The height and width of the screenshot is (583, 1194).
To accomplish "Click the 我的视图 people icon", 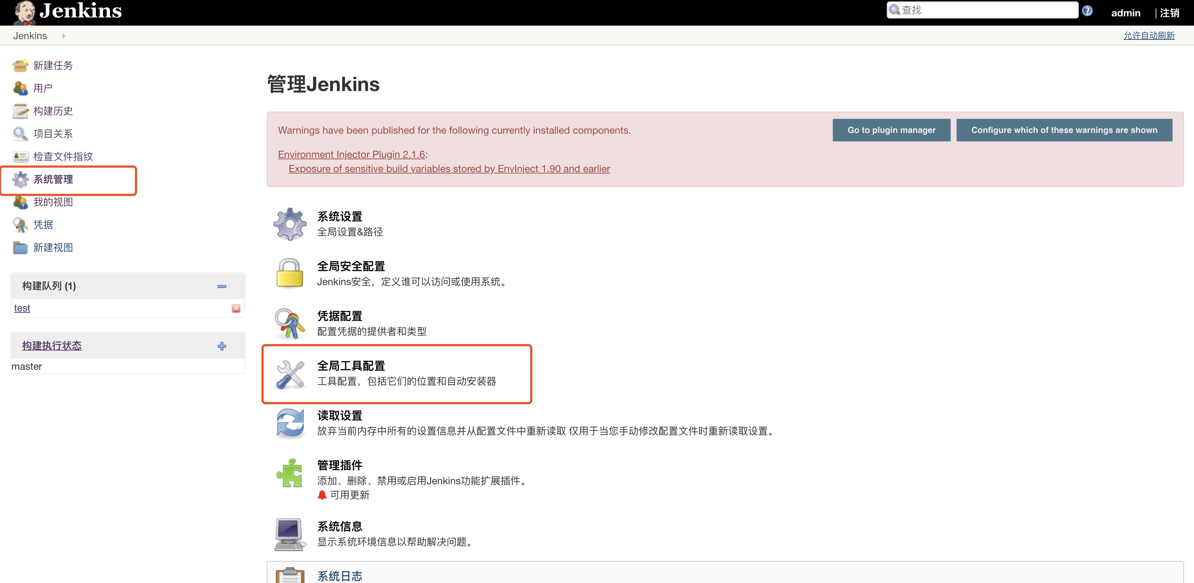I will [20, 202].
